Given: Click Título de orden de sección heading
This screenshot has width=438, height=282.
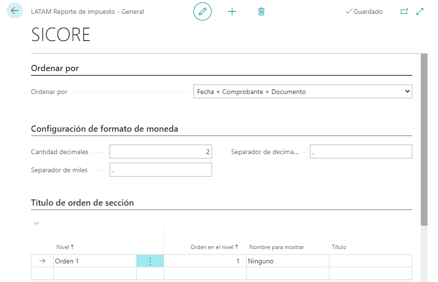Looking at the screenshot, I should (x=82, y=202).
